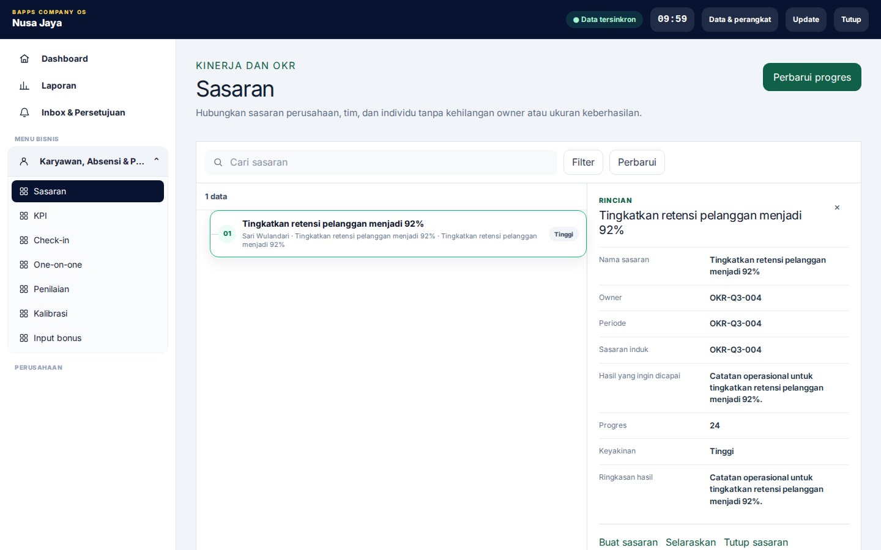Click the grid icon next to Sasaran
The width and height of the screenshot is (881, 550).
tap(24, 191)
